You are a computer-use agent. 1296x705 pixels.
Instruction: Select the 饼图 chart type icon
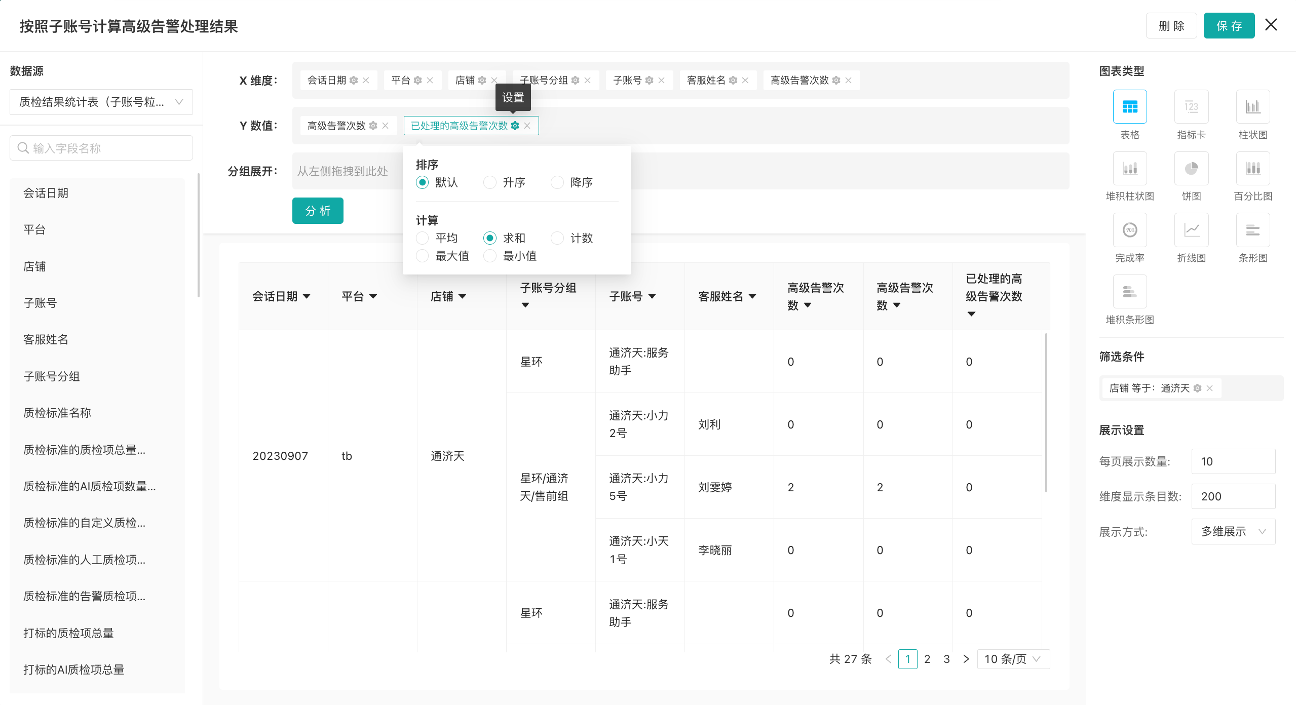coord(1191,168)
